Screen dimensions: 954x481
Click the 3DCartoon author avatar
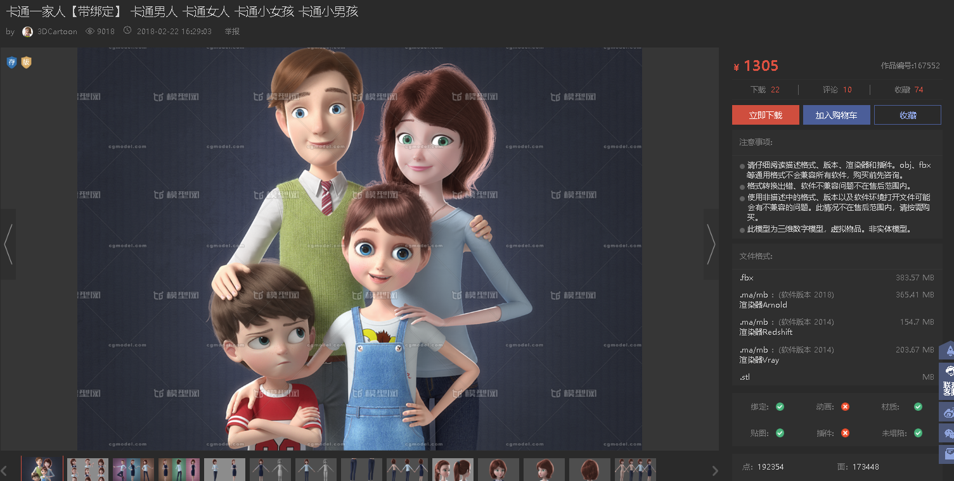(27, 32)
